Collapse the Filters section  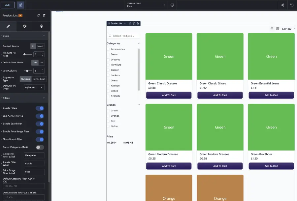point(44,98)
